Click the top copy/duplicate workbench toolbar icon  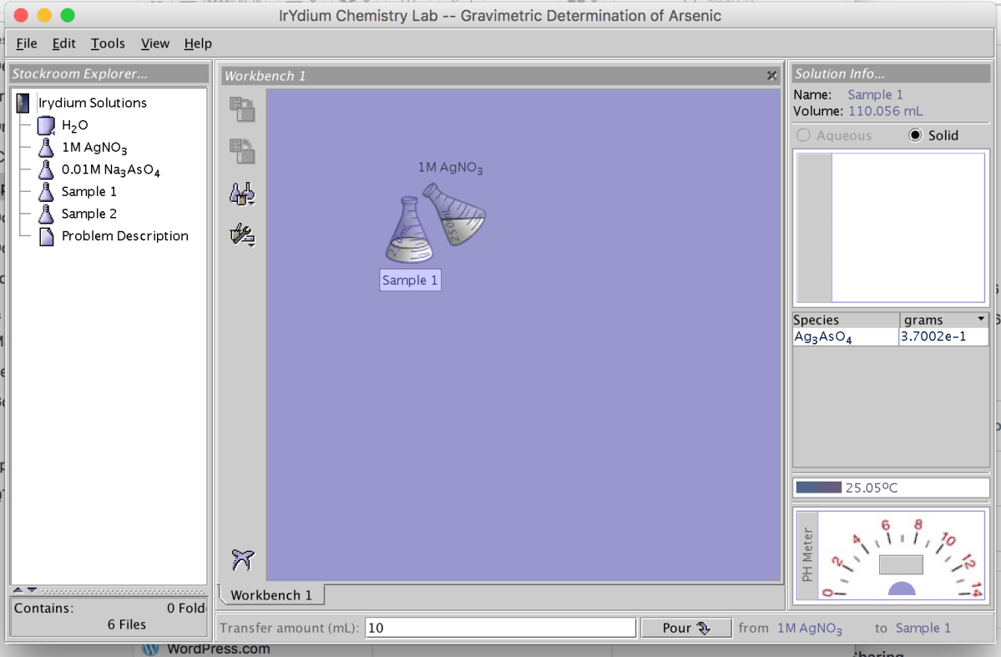pos(242,109)
